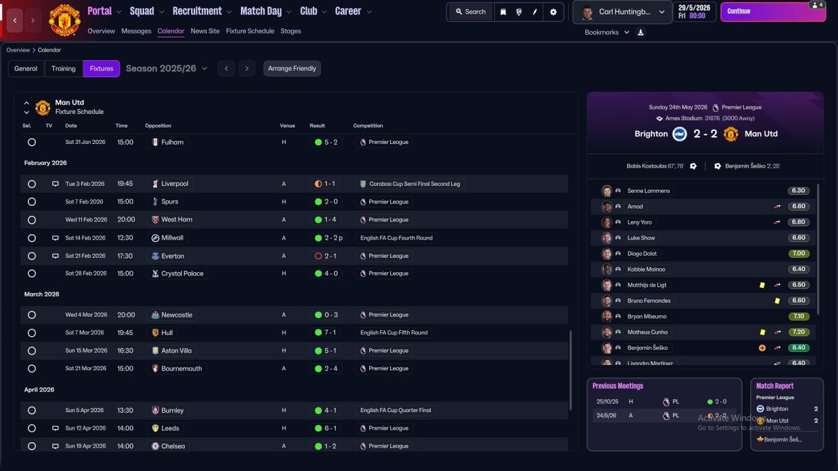Click Matthijs de Ligt's yellow card icon
The height and width of the screenshot is (471, 838).
coord(762,285)
